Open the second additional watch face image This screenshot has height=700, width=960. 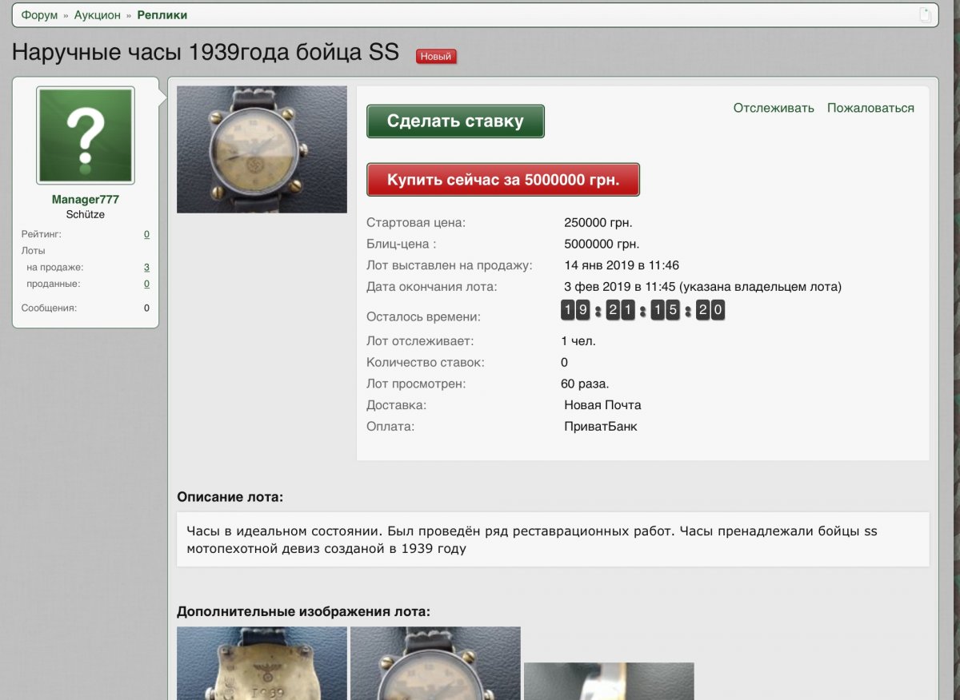(x=435, y=663)
